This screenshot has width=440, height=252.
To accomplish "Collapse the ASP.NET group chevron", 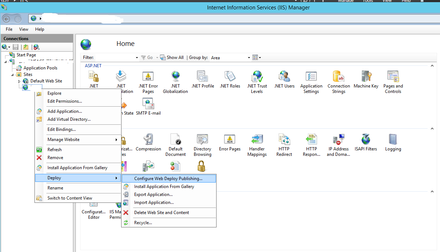I will [x=432, y=66].
